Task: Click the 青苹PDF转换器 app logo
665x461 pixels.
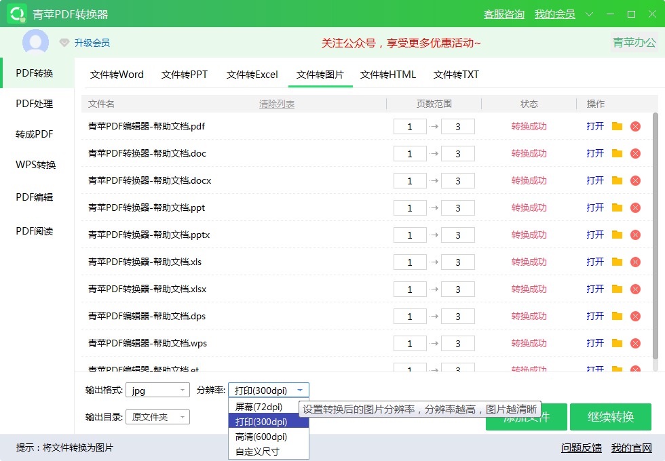Action: [x=17, y=14]
